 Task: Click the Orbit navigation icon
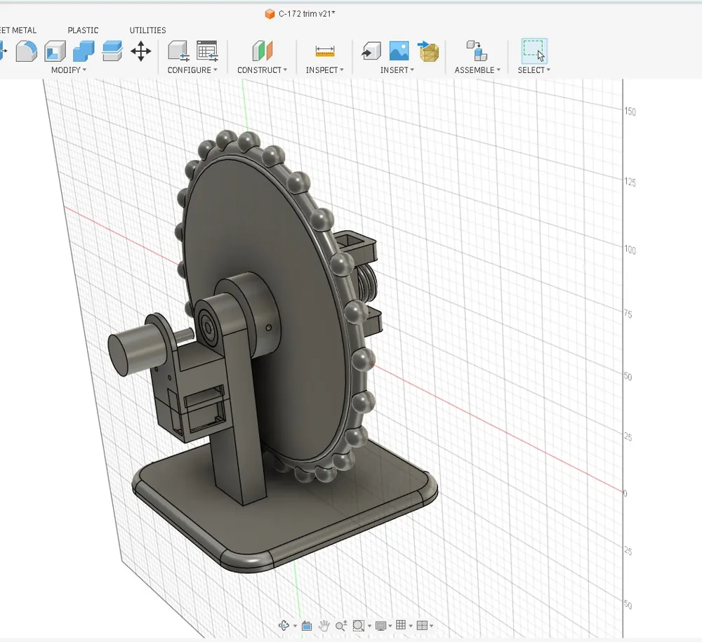[x=284, y=625]
